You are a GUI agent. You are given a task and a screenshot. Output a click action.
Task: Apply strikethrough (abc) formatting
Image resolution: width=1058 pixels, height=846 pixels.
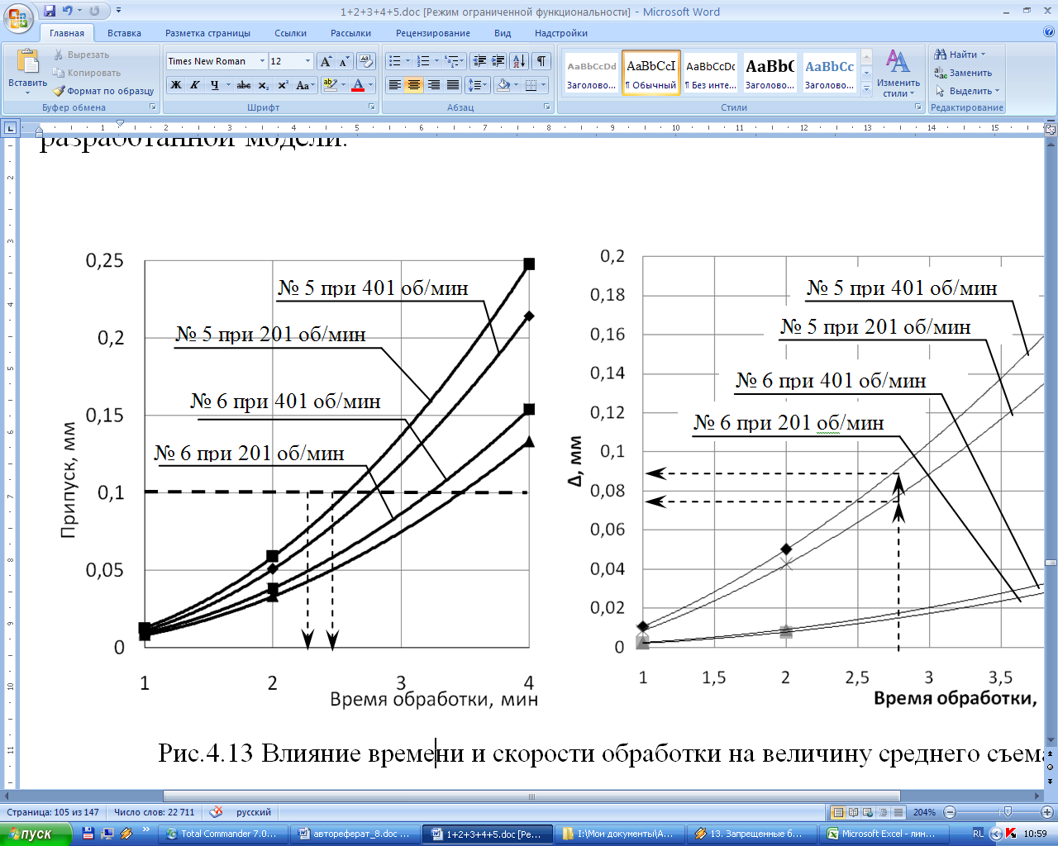tap(244, 85)
